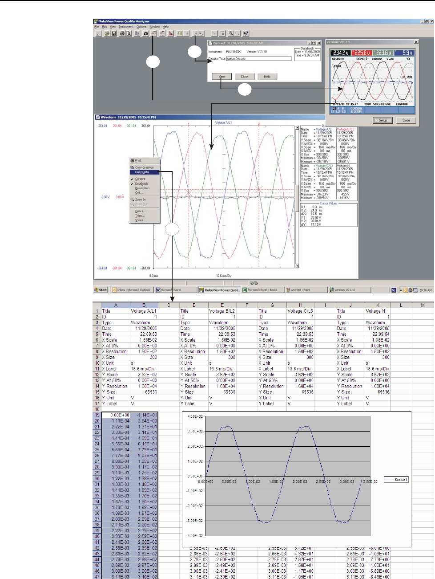The image size is (435, 579).
Task: Click the Close button in Version window
Action: click(x=406, y=120)
